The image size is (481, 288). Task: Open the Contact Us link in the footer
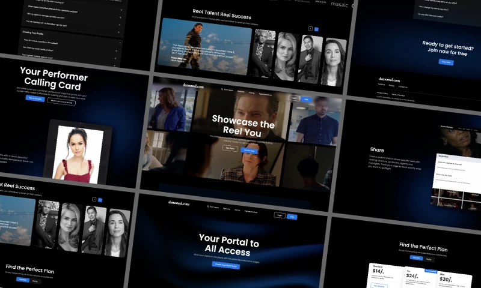403,87
